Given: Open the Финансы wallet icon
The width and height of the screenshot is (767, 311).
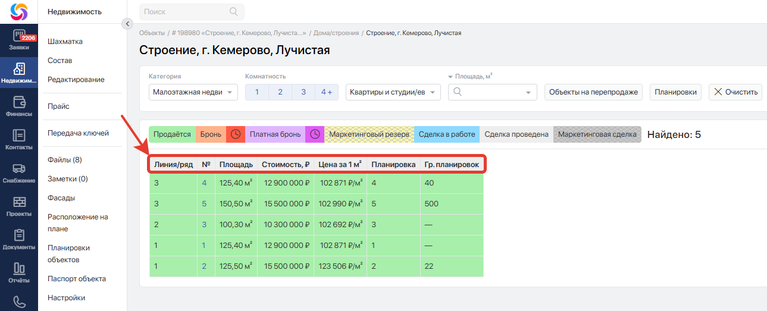Looking at the screenshot, I should coord(18,102).
